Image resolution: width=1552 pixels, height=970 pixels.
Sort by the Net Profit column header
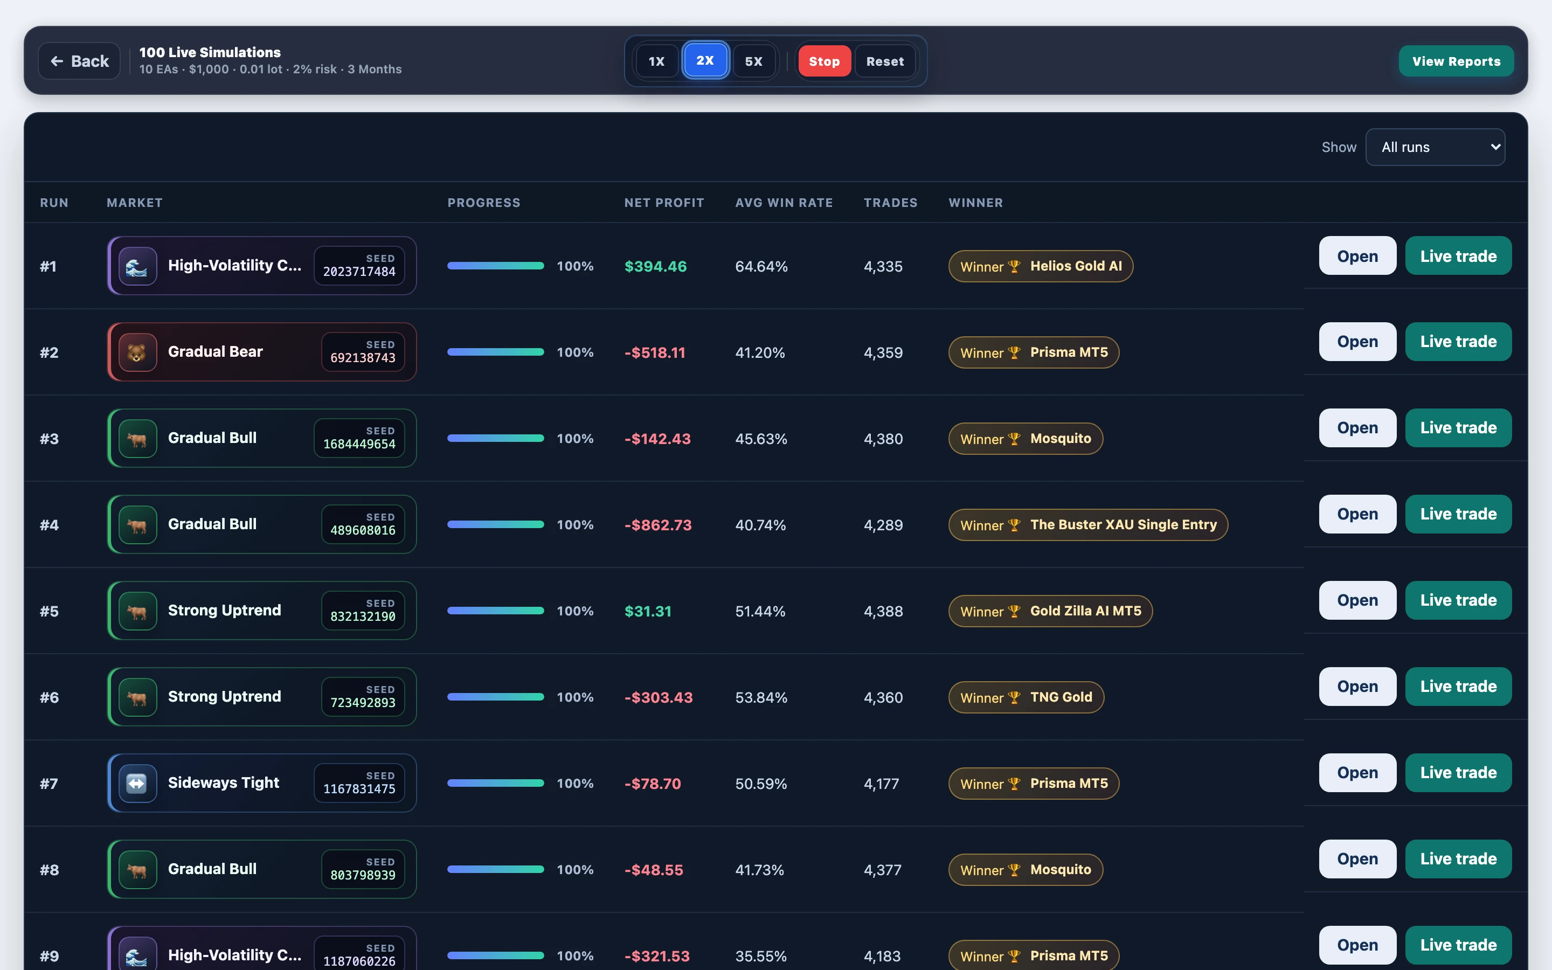(664, 203)
